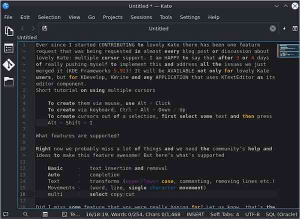The width and height of the screenshot is (300, 219).
Task: Open the UTF-8 encoding dropdown
Action: [252, 214]
